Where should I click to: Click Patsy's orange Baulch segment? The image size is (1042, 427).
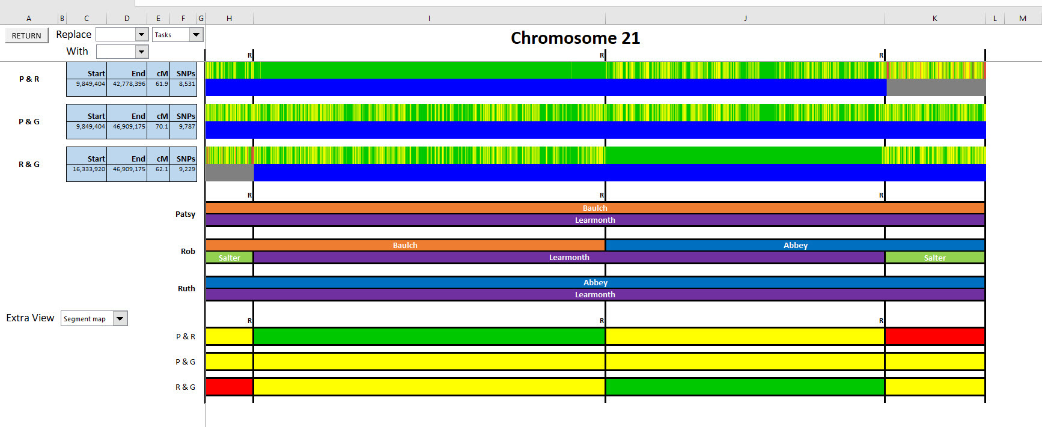[x=595, y=208]
